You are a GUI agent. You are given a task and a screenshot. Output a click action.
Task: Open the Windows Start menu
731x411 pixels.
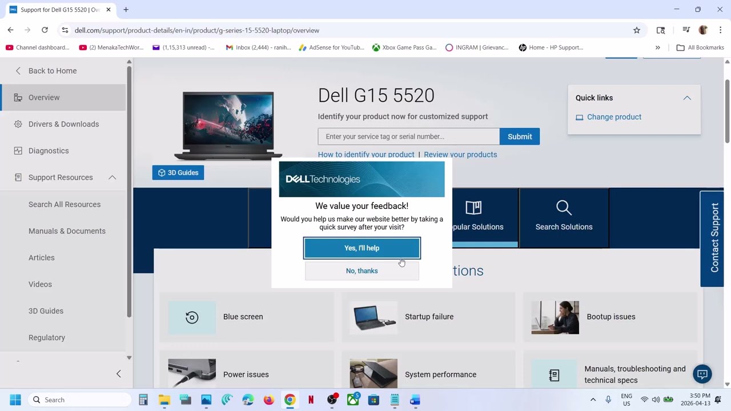(15, 400)
